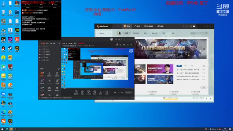Click the padlock icon in the streaming tool header
Image resolution: width=233 pixels, height=131 pixels.
coord(120,45)
